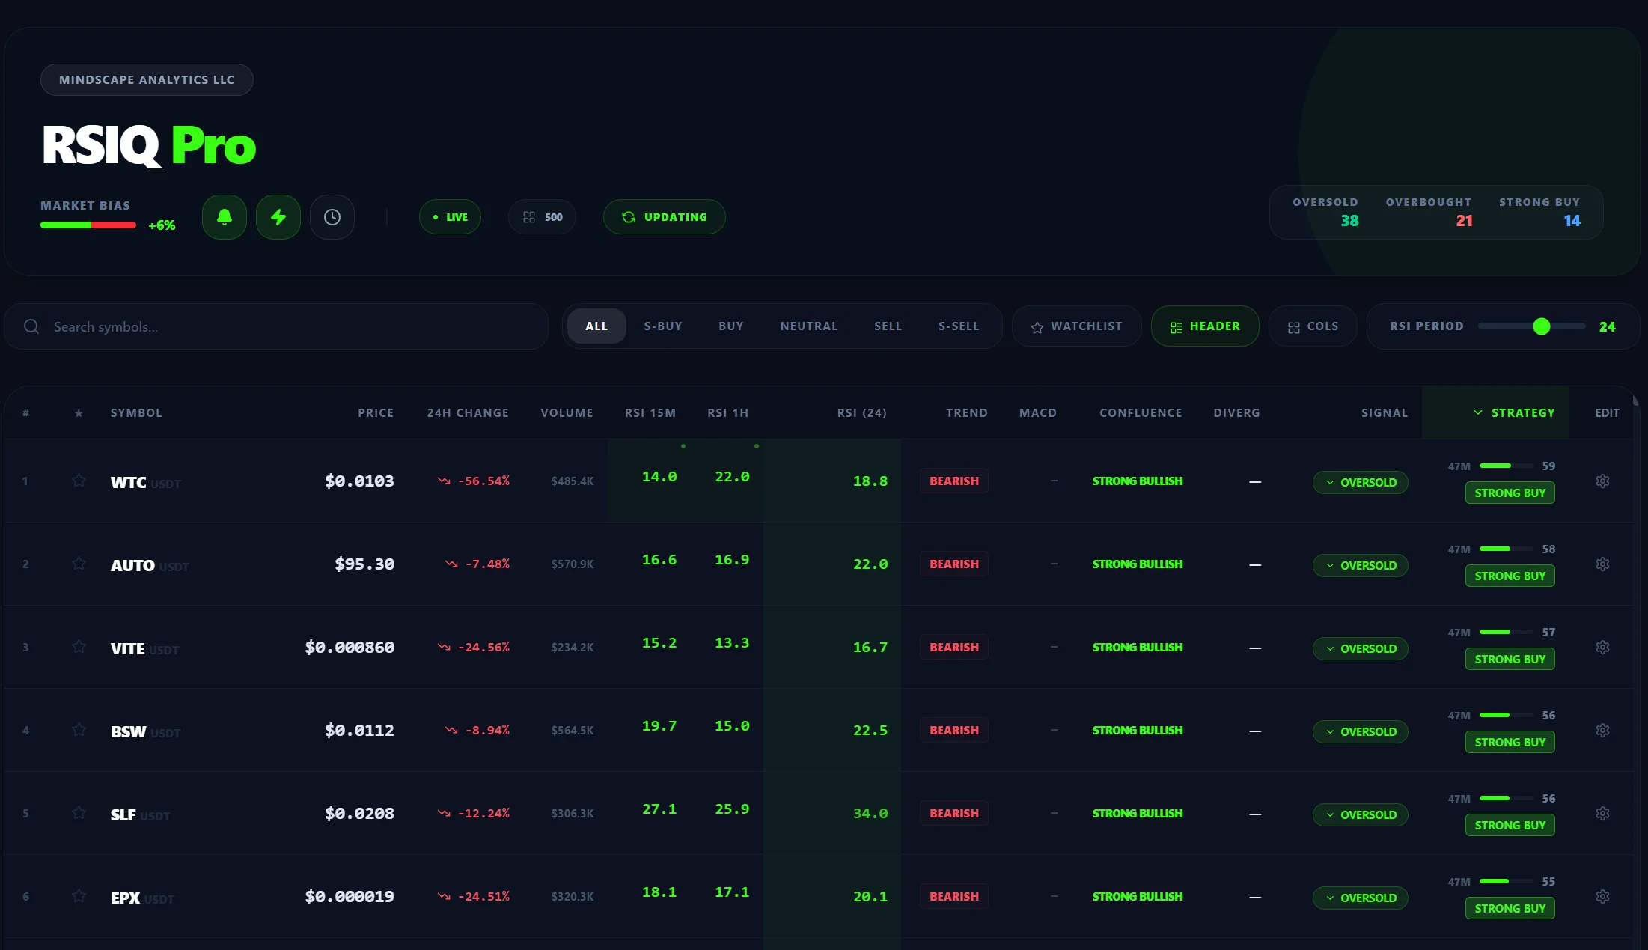Select the S-BUY filter tab
This screenshot has width=1648, height=950.
663,326
